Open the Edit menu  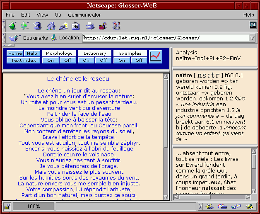(x=25, y=15)
